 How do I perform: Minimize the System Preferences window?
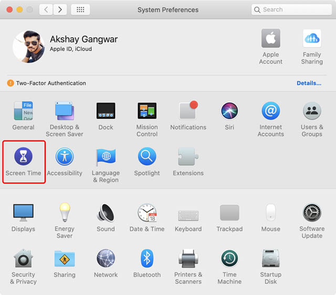click(x=20, y=9)
